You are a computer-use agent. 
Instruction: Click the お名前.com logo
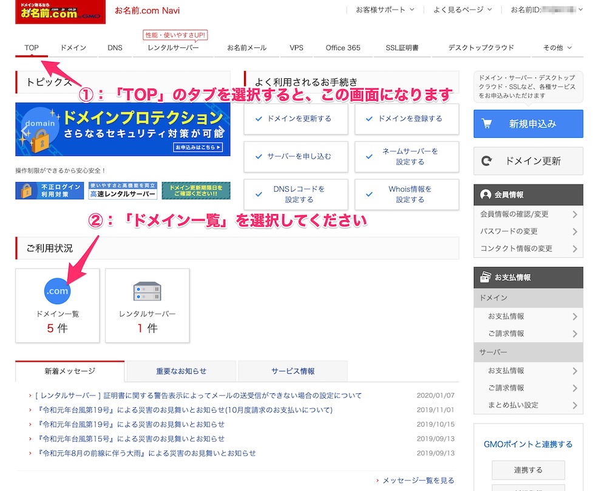[x=60, y=12]
